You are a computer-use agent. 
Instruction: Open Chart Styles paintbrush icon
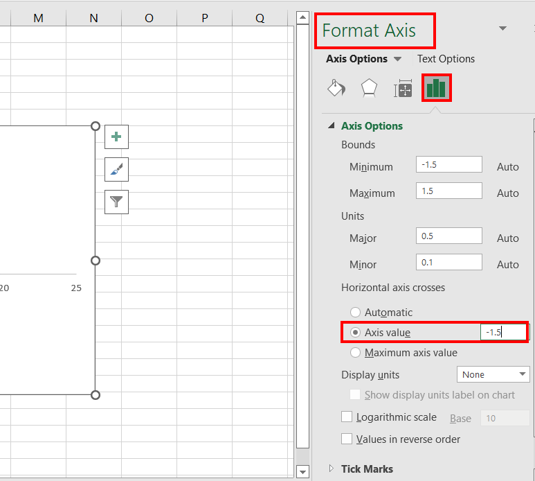click(116, 169)
